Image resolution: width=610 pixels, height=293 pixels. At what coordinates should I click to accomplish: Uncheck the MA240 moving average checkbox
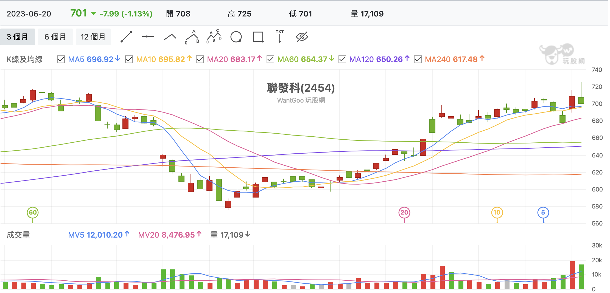tap(418, 59)
